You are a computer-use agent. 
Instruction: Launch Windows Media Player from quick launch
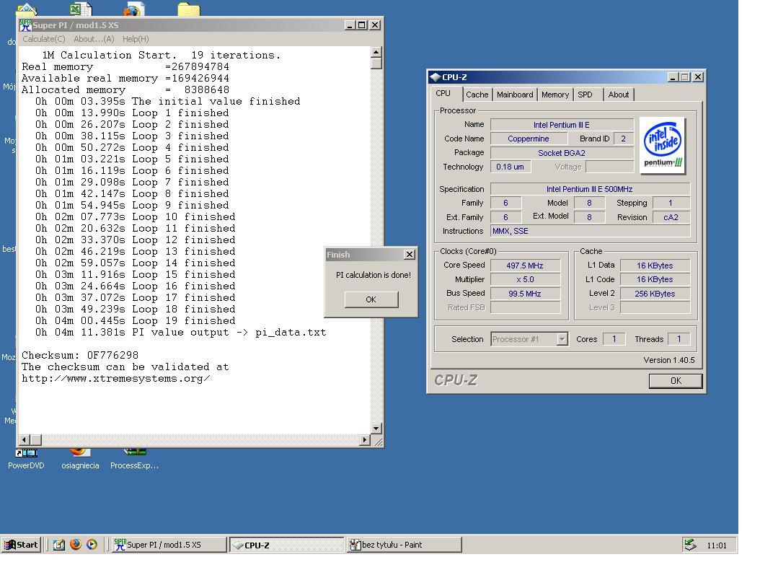pos(92,545)
